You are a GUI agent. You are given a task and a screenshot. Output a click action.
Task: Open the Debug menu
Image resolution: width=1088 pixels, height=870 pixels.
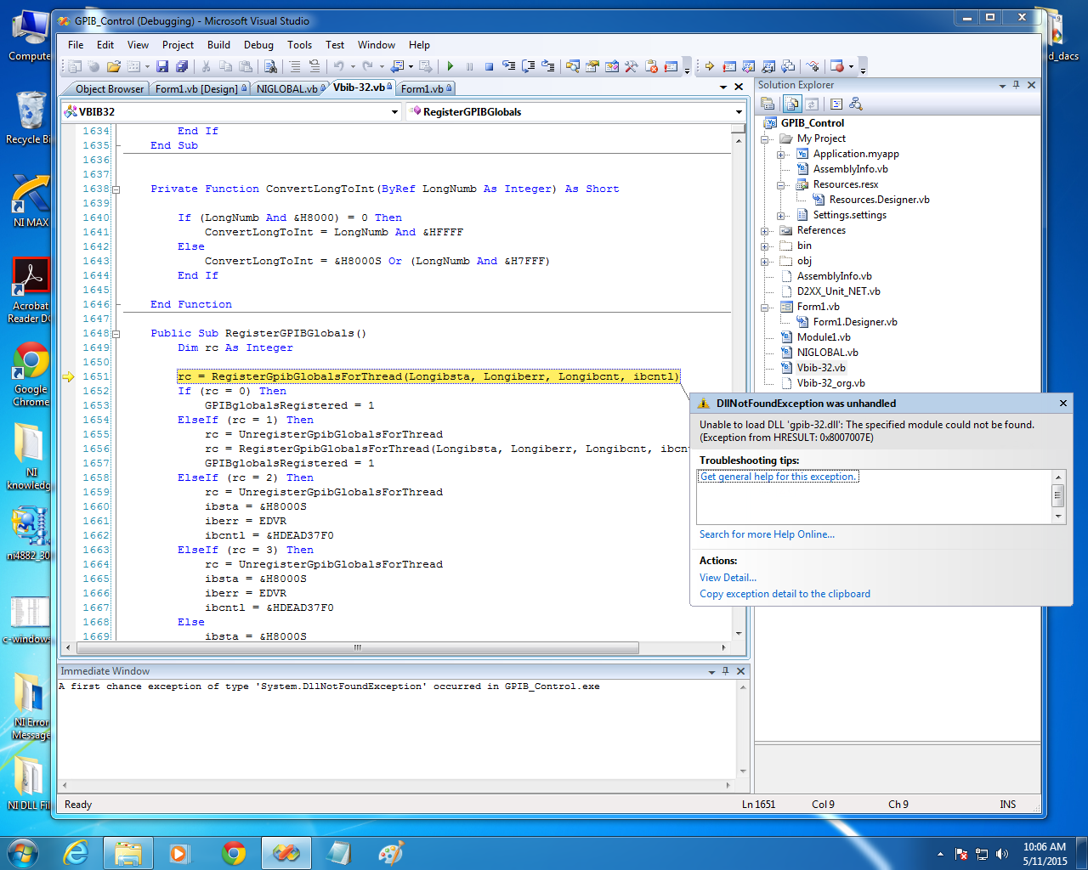(258, 45)
